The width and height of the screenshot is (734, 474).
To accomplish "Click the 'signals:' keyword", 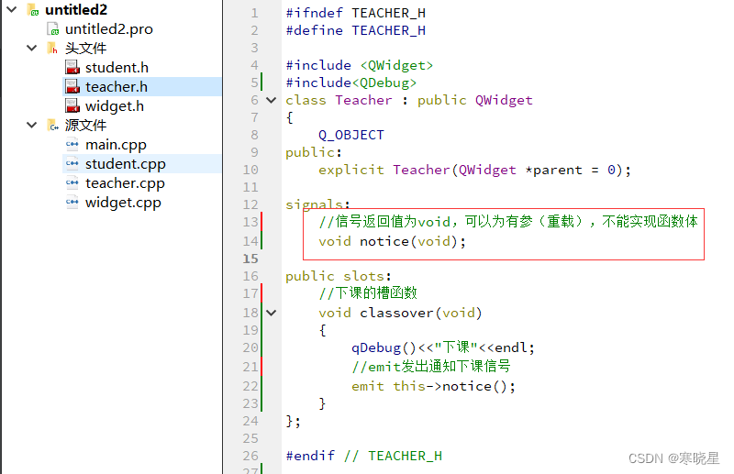I will coord(317,204).
